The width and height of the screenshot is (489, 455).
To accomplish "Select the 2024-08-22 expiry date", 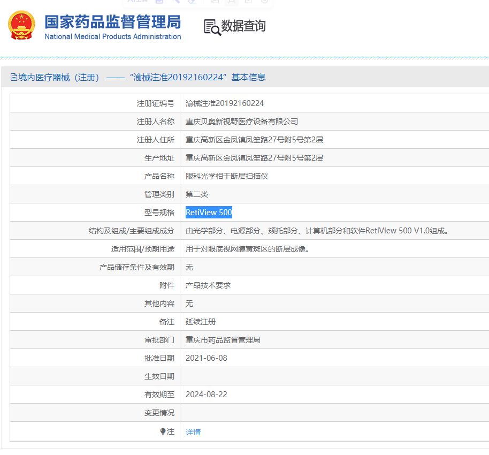I will coord(207,395).
